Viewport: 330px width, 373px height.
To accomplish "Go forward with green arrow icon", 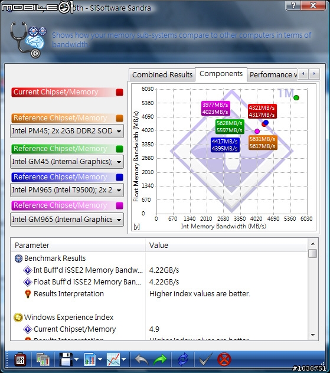I will click(160, 359).
